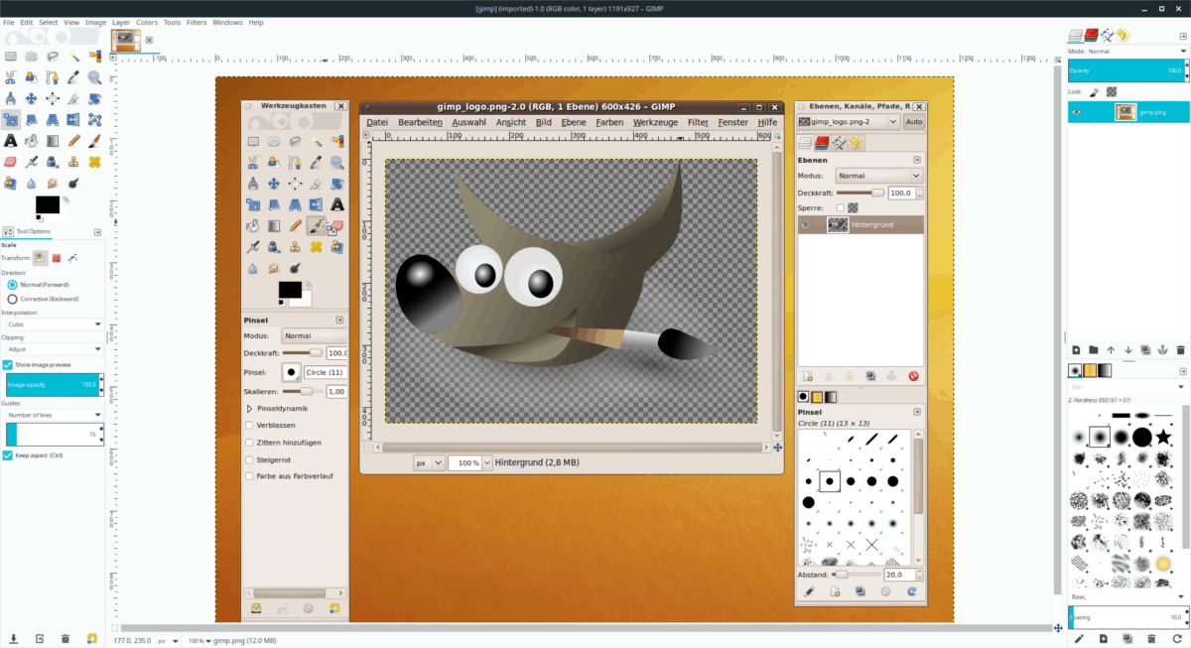Open the Zoom magnifier tool
This screenshot has width=1191, height=648.
click(336, 162)
